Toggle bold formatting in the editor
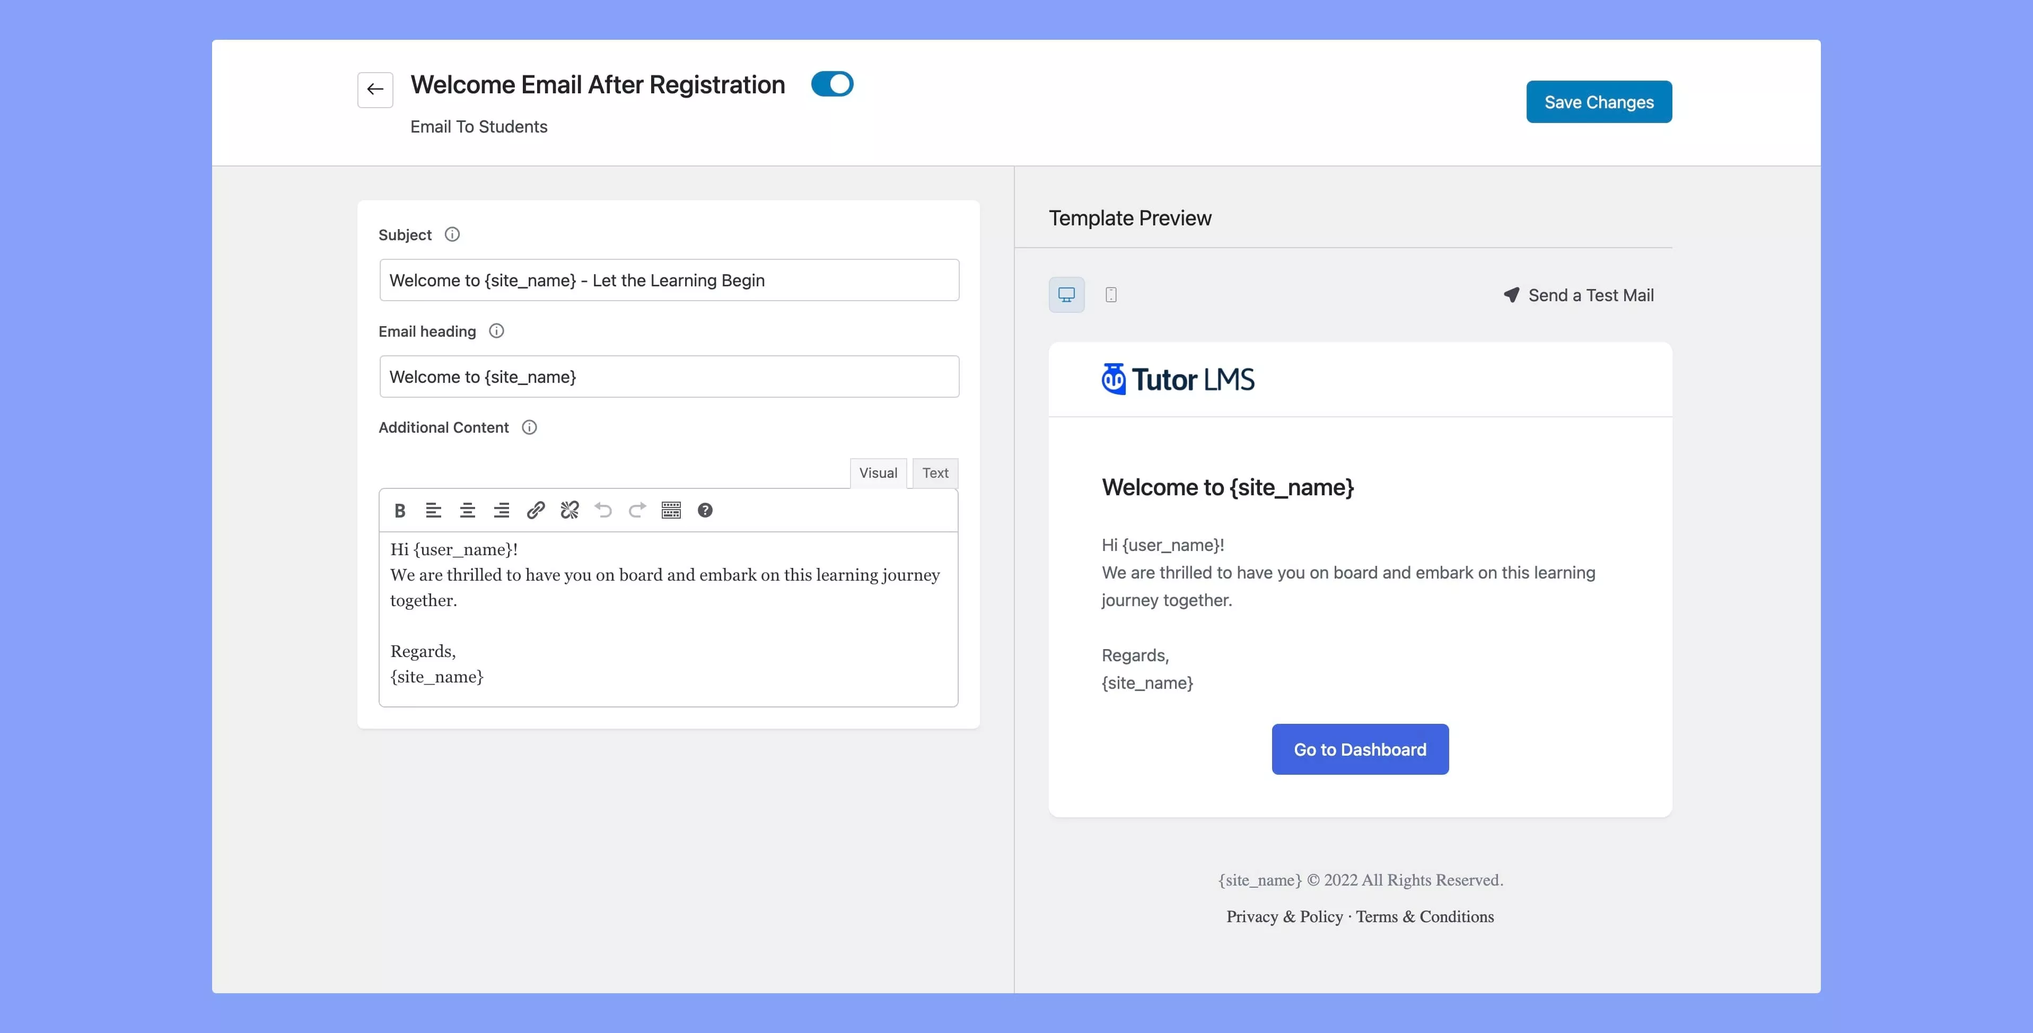 [399, 510]
